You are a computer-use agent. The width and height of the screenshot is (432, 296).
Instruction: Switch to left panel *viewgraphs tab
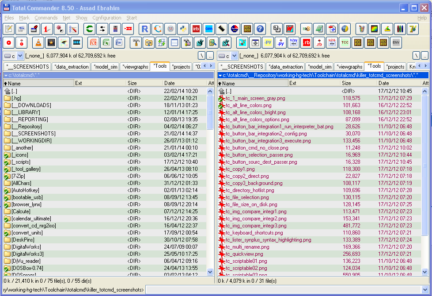click(135, 67)
